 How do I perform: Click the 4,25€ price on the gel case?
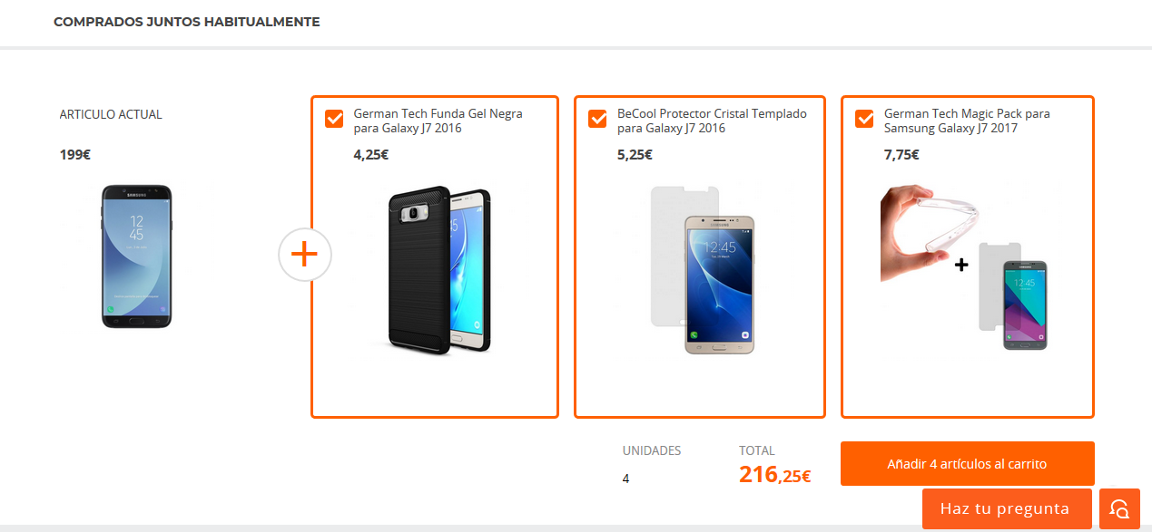pyautogui.click(x=369, y=154)
